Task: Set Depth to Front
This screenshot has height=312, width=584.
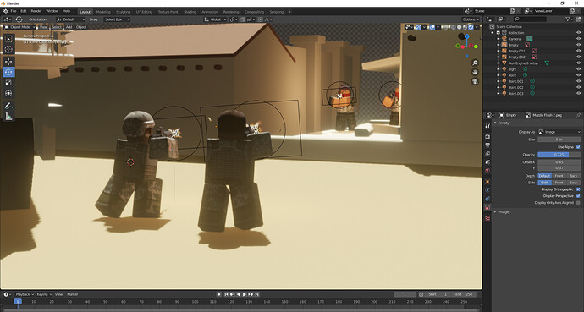Action: point(559,176)
